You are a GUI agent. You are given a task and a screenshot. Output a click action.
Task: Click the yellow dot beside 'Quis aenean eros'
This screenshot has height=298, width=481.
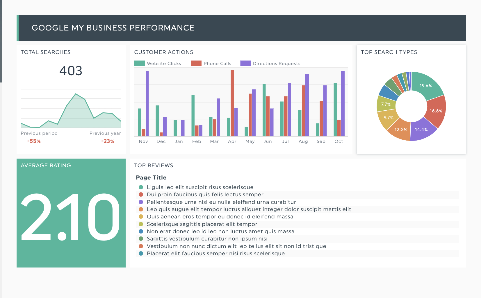(x=141, y=217)
